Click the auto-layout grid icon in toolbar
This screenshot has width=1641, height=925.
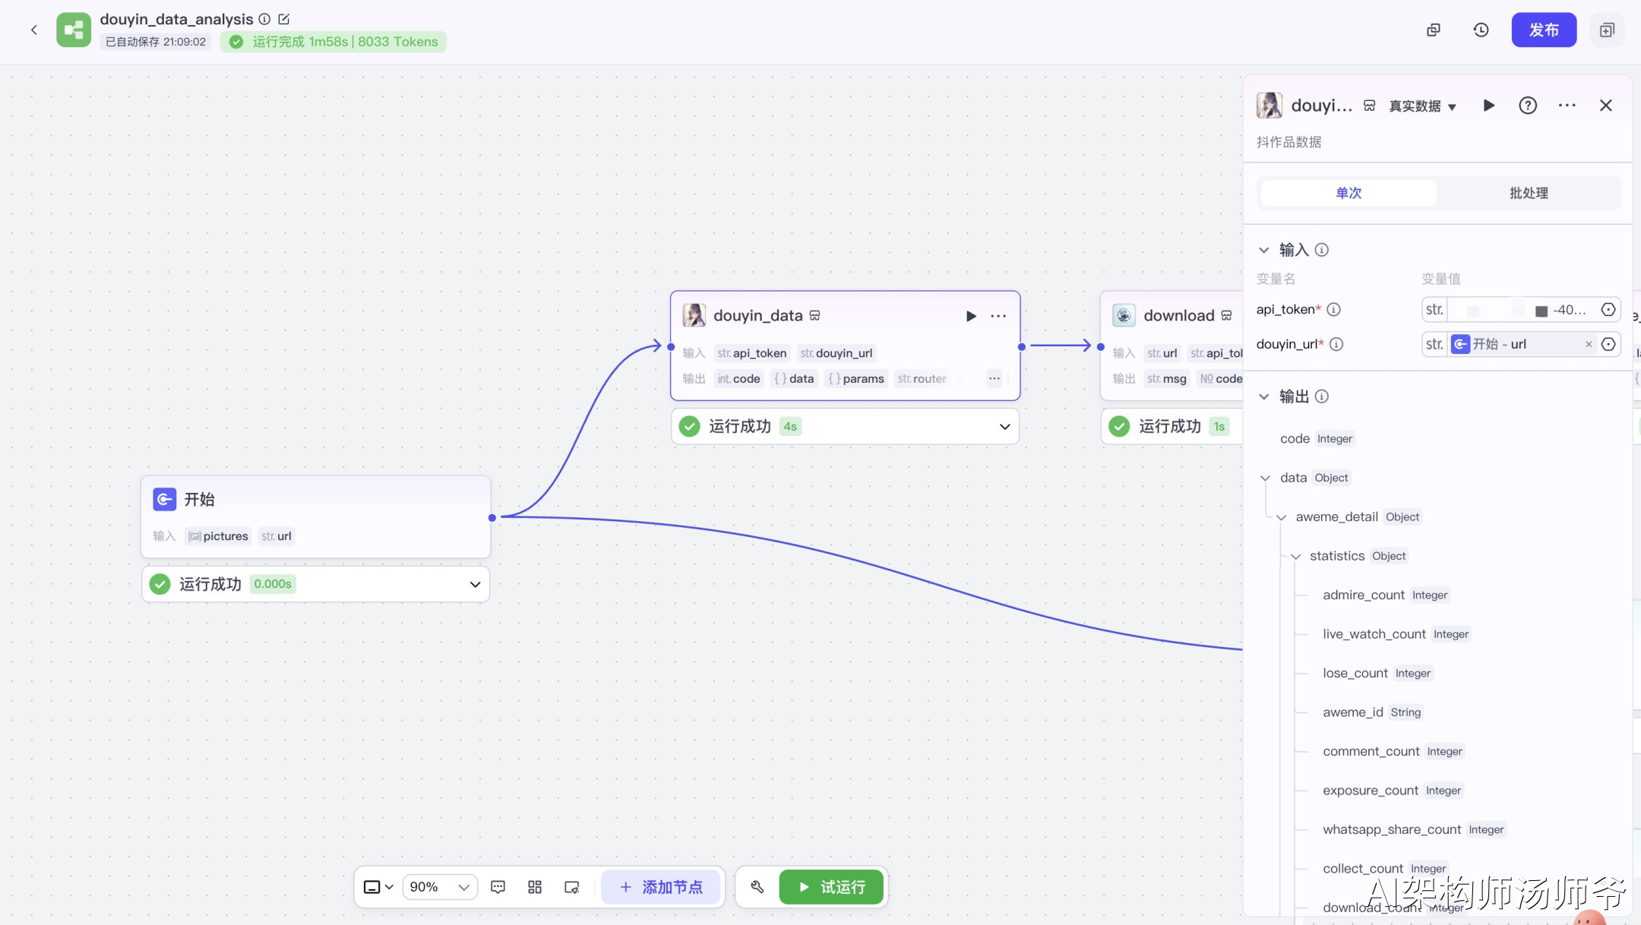point(535,886)
